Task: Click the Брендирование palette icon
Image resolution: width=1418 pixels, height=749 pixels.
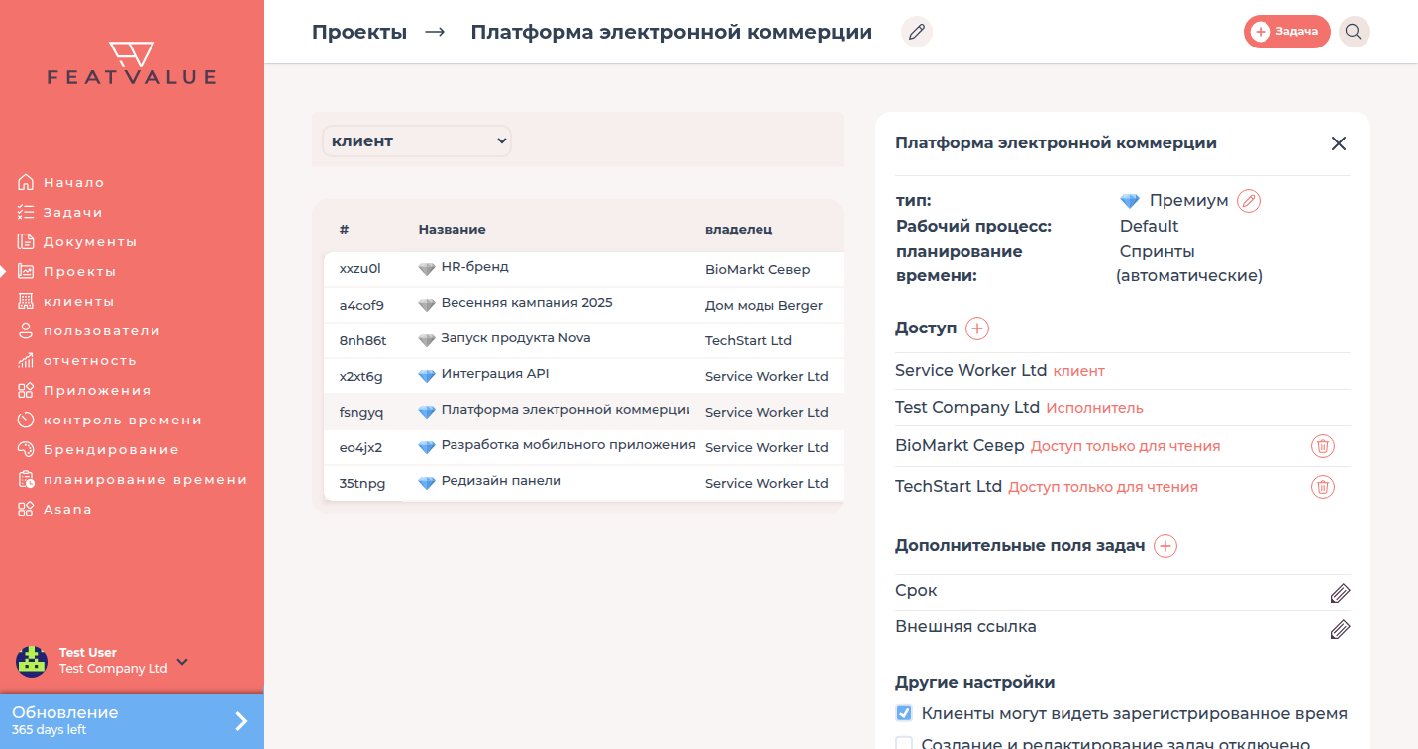Action: (x=26, y=449)
